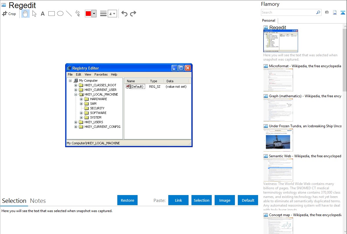Open the Edit menu in Registry Editor
The height and width of the screenshot is (234, 347).
click(x=78, y=74)
